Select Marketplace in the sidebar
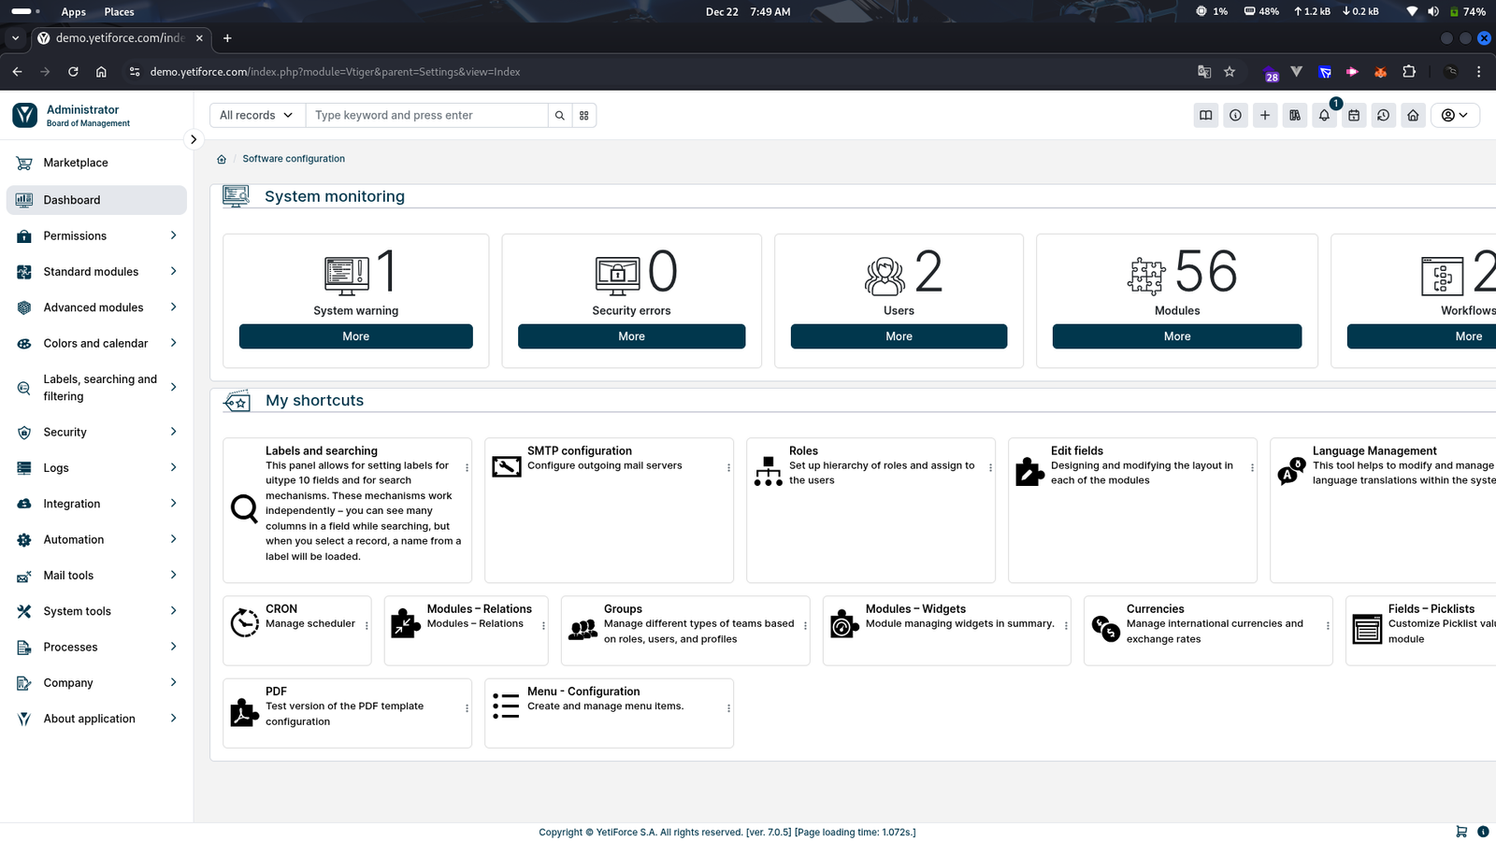This screenshot has width=1496, height=841. pyautogui.click(x=76, y=164)
